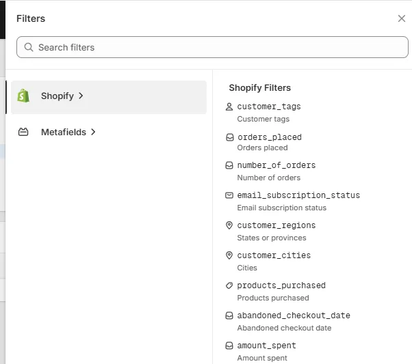The height and width of the screenshot is (364, 412).
Task: Click the 'Filters' panel title
Action: pyautogui.click(x=31, y=18)
